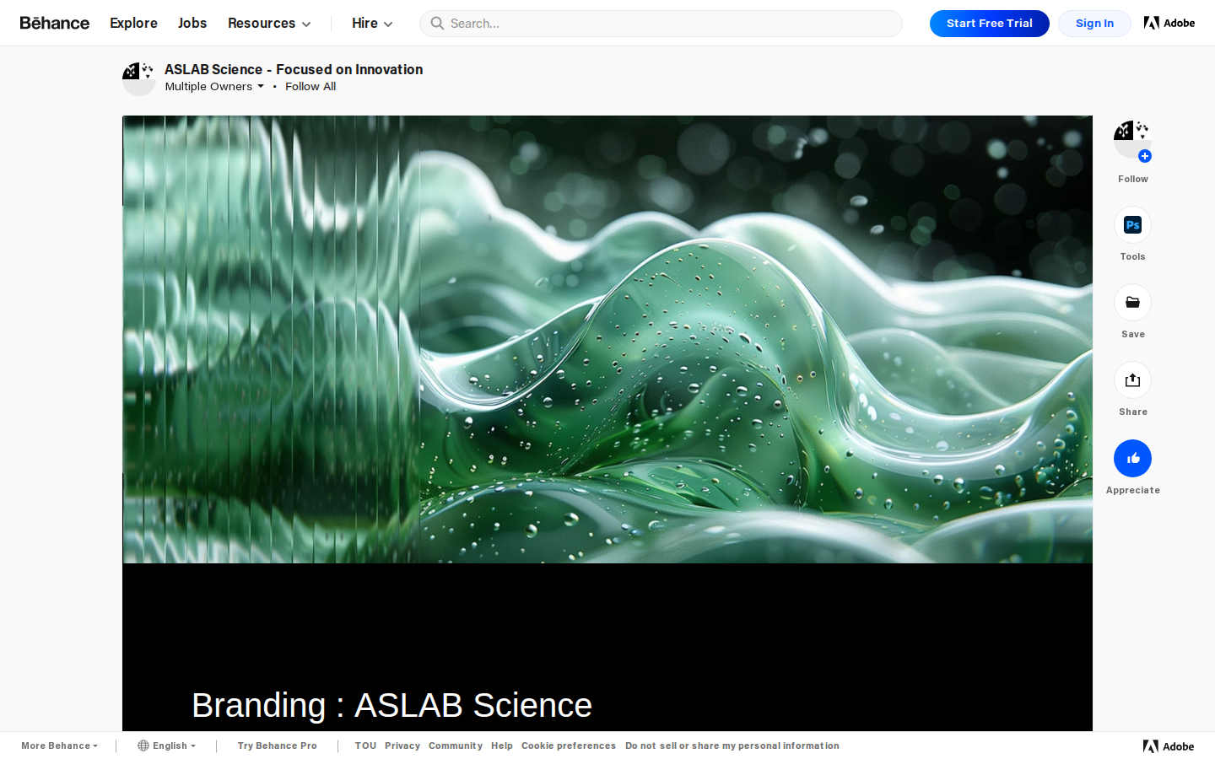Open the Explore menu item
Screen dimensions: 1215x759
click(133, 23)
